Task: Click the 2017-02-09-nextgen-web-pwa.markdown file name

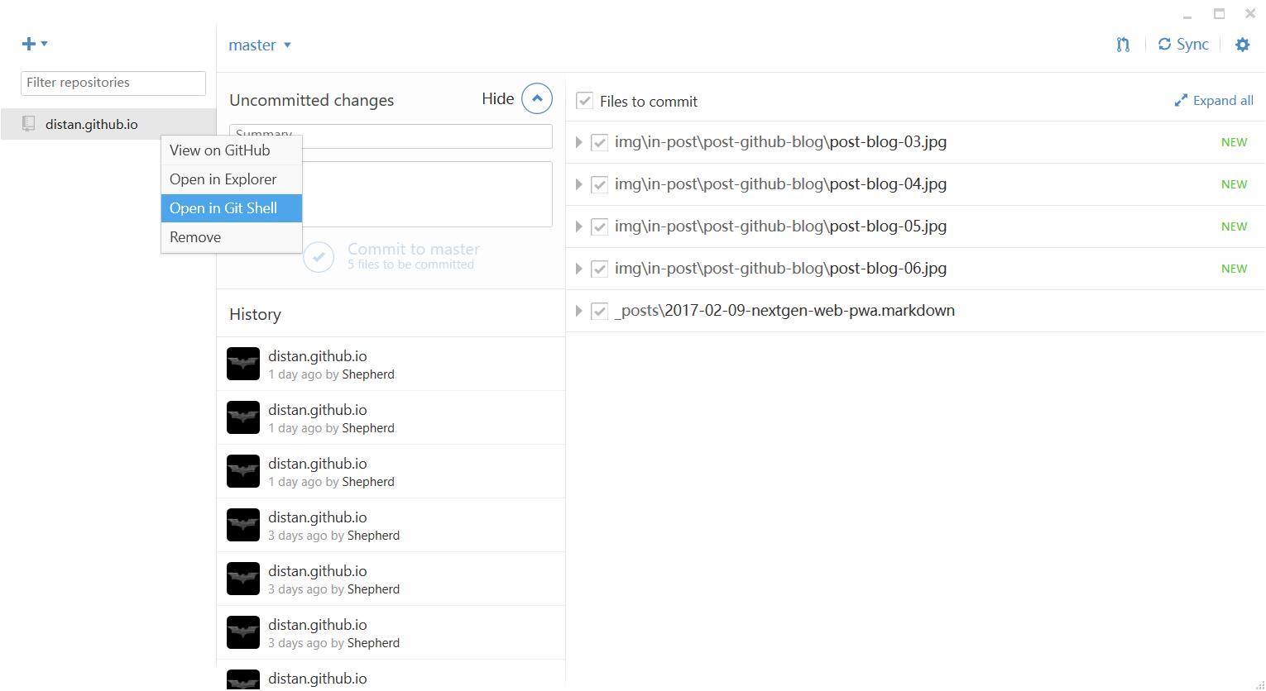Action: click(x=784, y=311)
